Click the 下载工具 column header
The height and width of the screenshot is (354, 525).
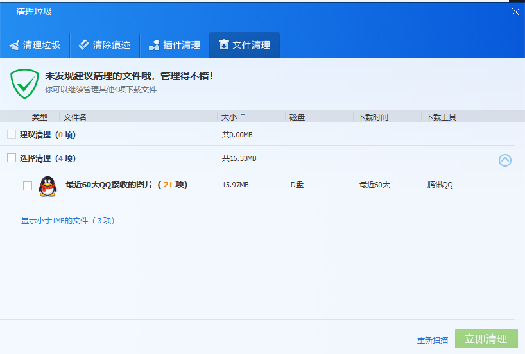[x=441, y=117]
